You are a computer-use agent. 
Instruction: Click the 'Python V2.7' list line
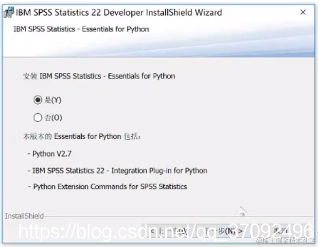pyautogui.click(x=50, y=154)
